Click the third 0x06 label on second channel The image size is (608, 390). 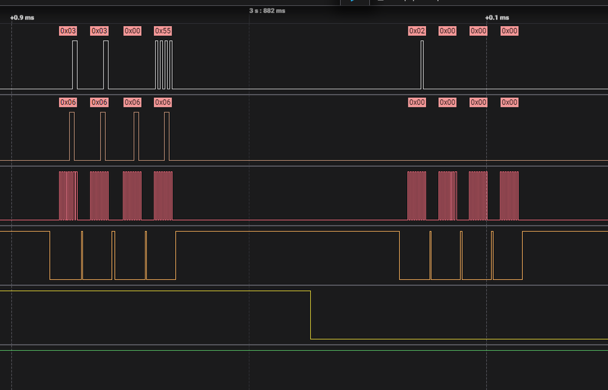pyautogui.click(x=132, y=102)
